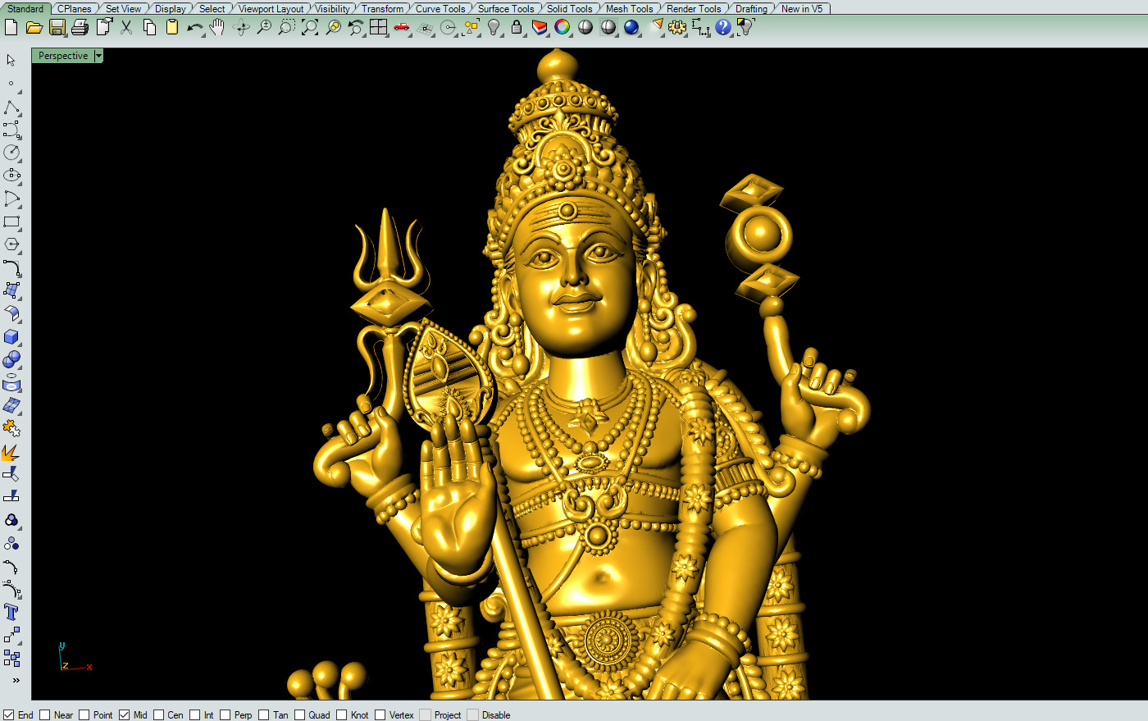Switch to the Transform toolbar tab
Screen dimensions: 1148x721
[x=382, y=8]
